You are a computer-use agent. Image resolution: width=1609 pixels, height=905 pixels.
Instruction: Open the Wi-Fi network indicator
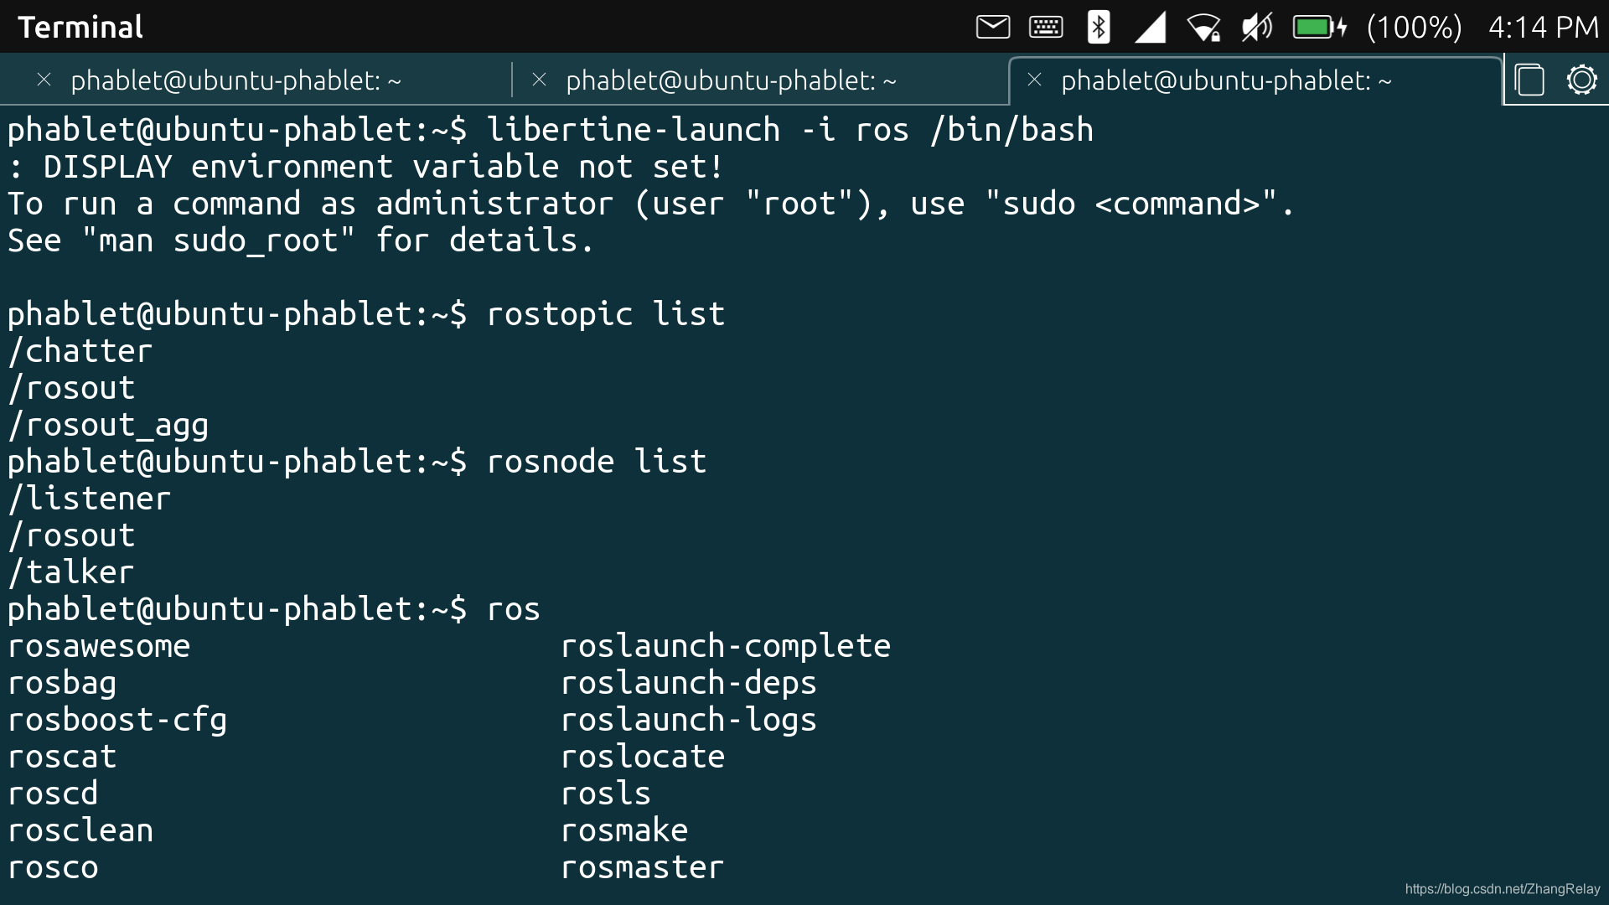click(1203, 27)
